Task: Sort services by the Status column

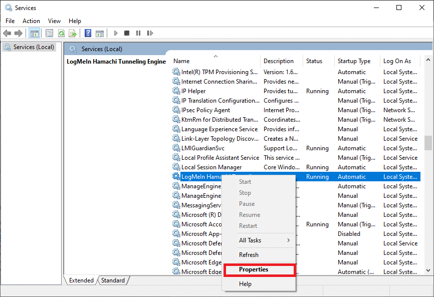Action: click(314, 61)
